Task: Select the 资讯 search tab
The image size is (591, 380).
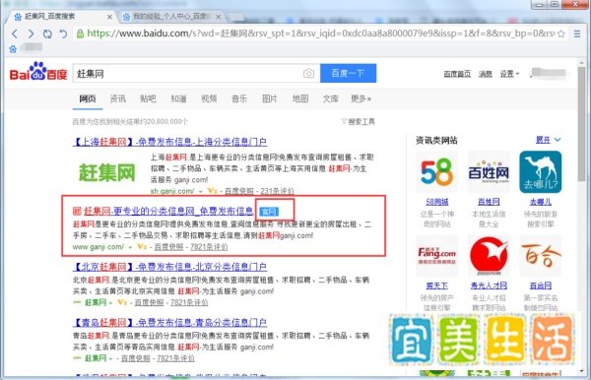Action: click(117, 98)
